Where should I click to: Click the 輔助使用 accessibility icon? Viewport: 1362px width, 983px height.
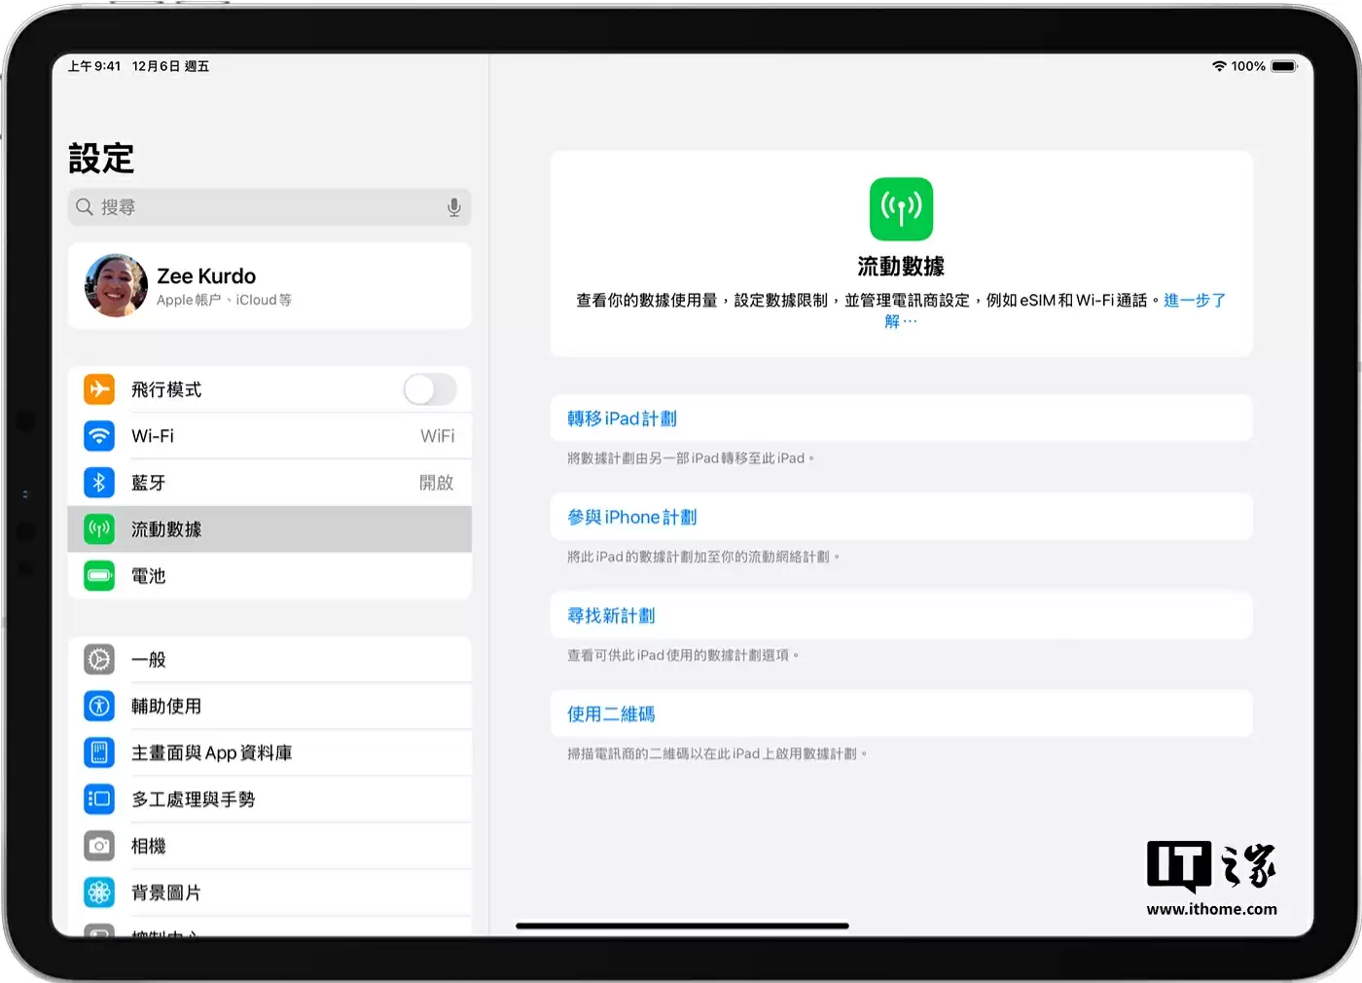99,706
